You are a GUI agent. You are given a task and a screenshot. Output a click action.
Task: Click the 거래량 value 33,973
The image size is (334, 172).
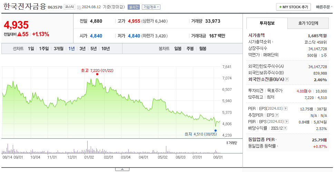click(213, 21)
